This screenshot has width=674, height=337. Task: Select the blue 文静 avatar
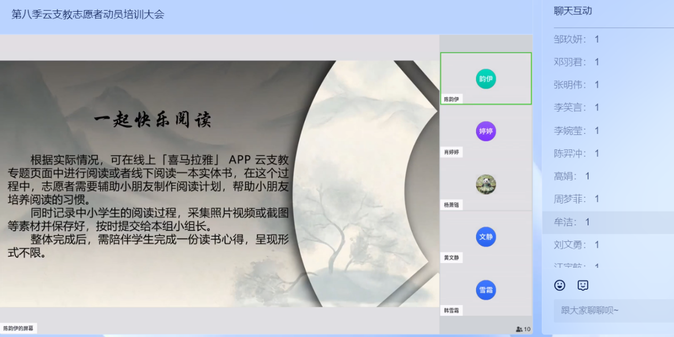pos(486,237)
